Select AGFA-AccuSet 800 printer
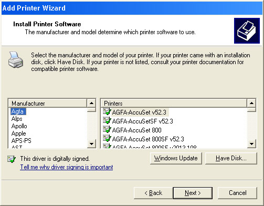The width and height of the screenshot is (264, 206). (136, 130)
